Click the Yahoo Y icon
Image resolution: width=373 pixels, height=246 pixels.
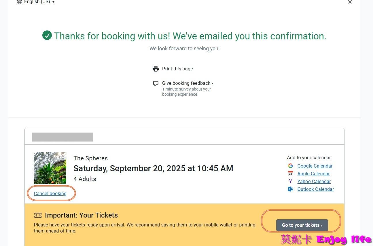click(291, 181)
